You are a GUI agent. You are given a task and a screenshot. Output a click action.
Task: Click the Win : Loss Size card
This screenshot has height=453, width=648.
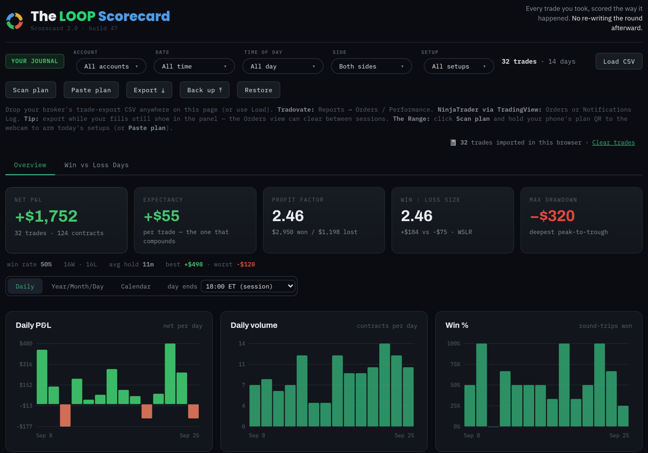[453, 220]
